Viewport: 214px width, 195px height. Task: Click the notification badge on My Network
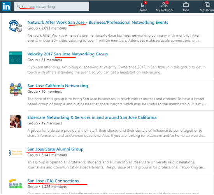tap(167, 3)
